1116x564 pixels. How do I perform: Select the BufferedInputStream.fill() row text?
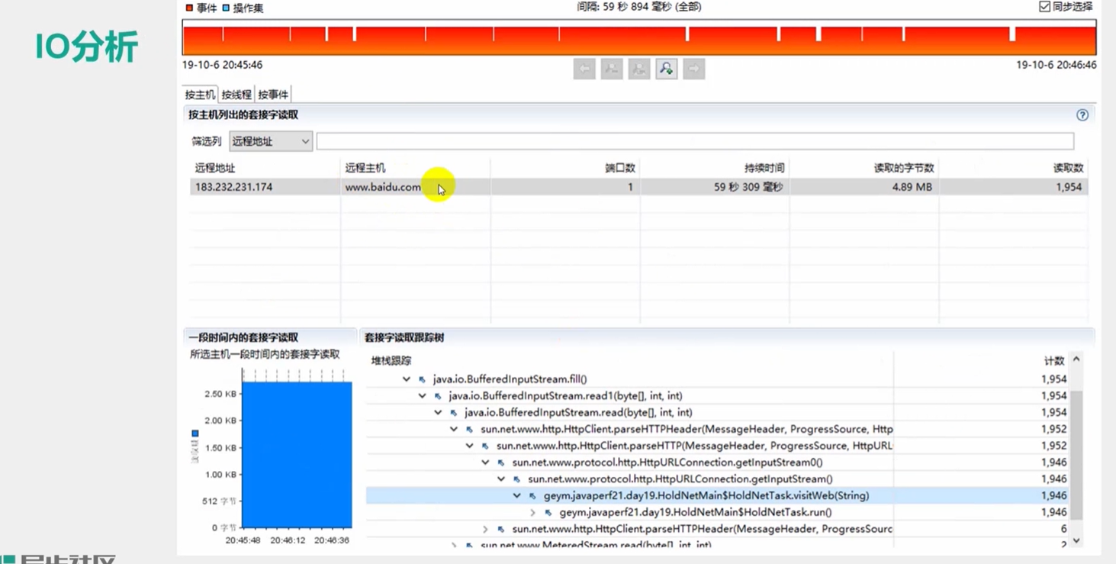[510, 379]
